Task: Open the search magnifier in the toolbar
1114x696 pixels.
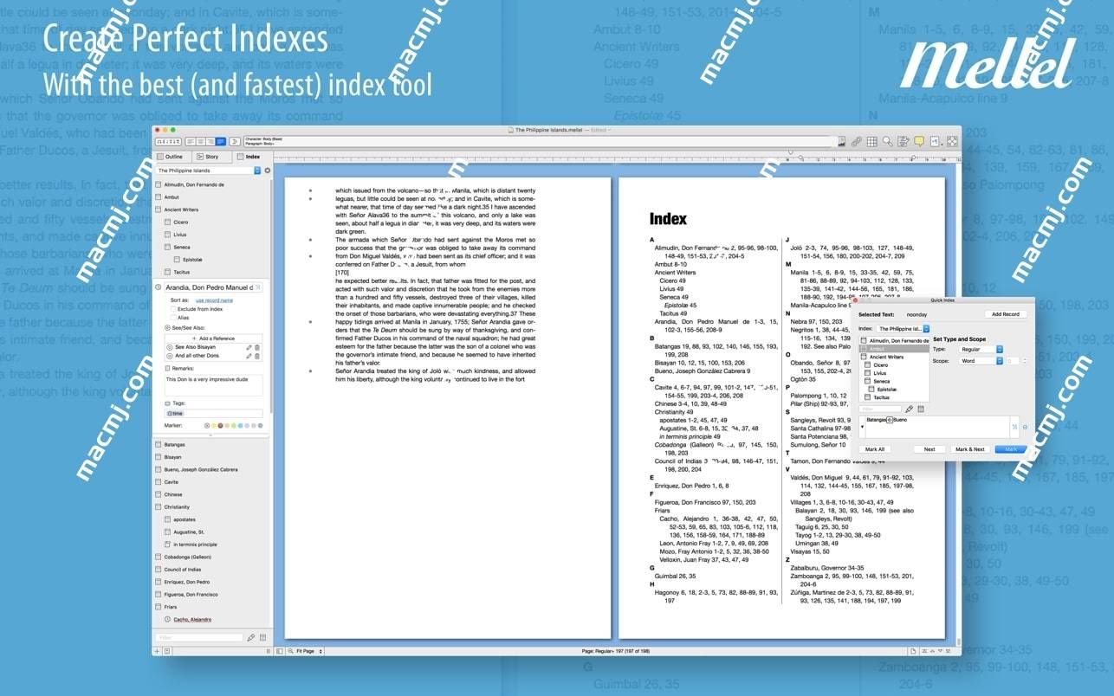Action: coord(888,141)
